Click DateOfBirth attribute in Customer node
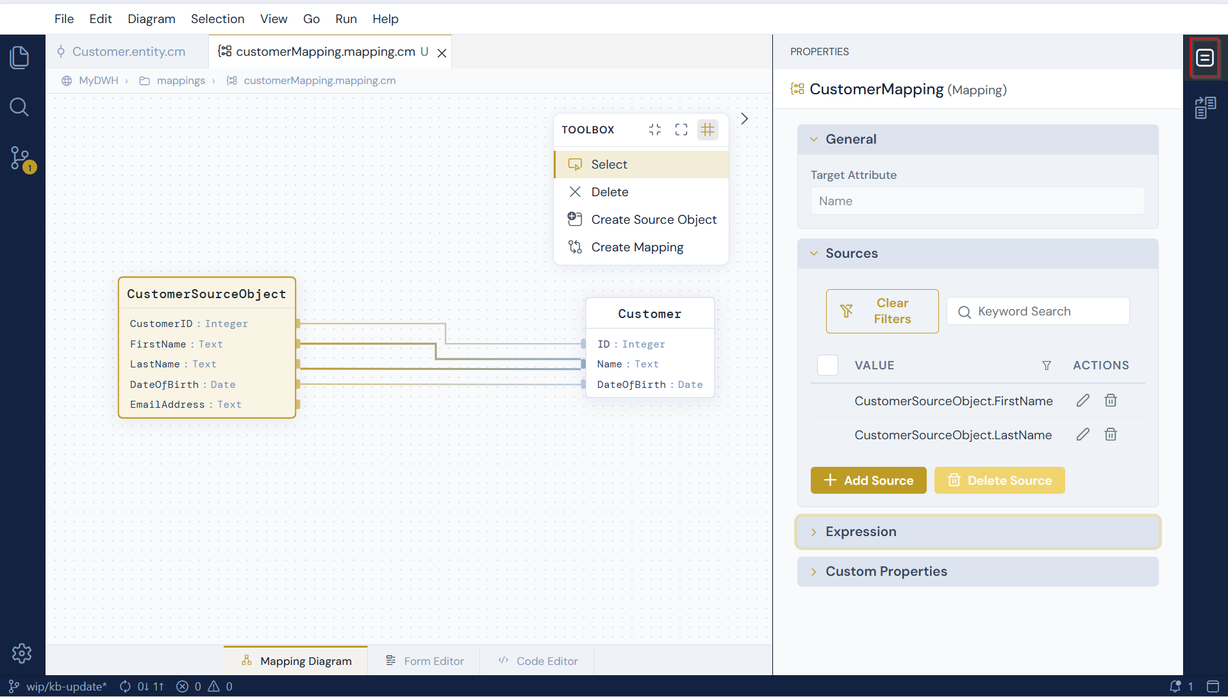This screenshot has width=1228, height=697. point(650,385)
